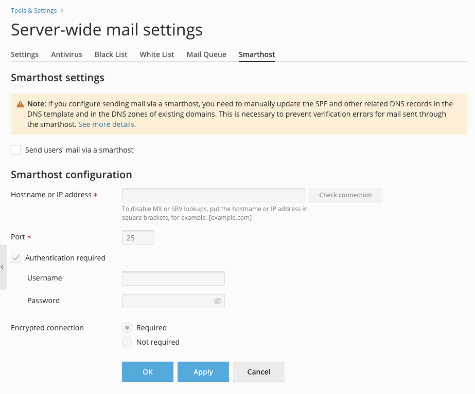Screen dimensions: 475x394
Task: Click the breadcrumb chevron after Tools & Settings
Action: click(x=62, y=11)
